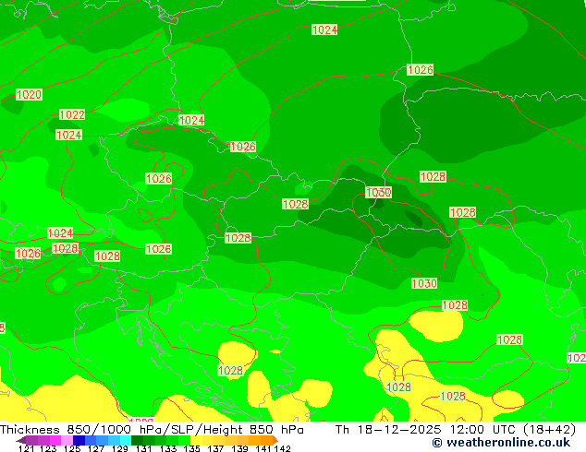This screenshot has height=452, width=586.
Task: Pick the bright magenta legend swatch
Action: (55, 440)
